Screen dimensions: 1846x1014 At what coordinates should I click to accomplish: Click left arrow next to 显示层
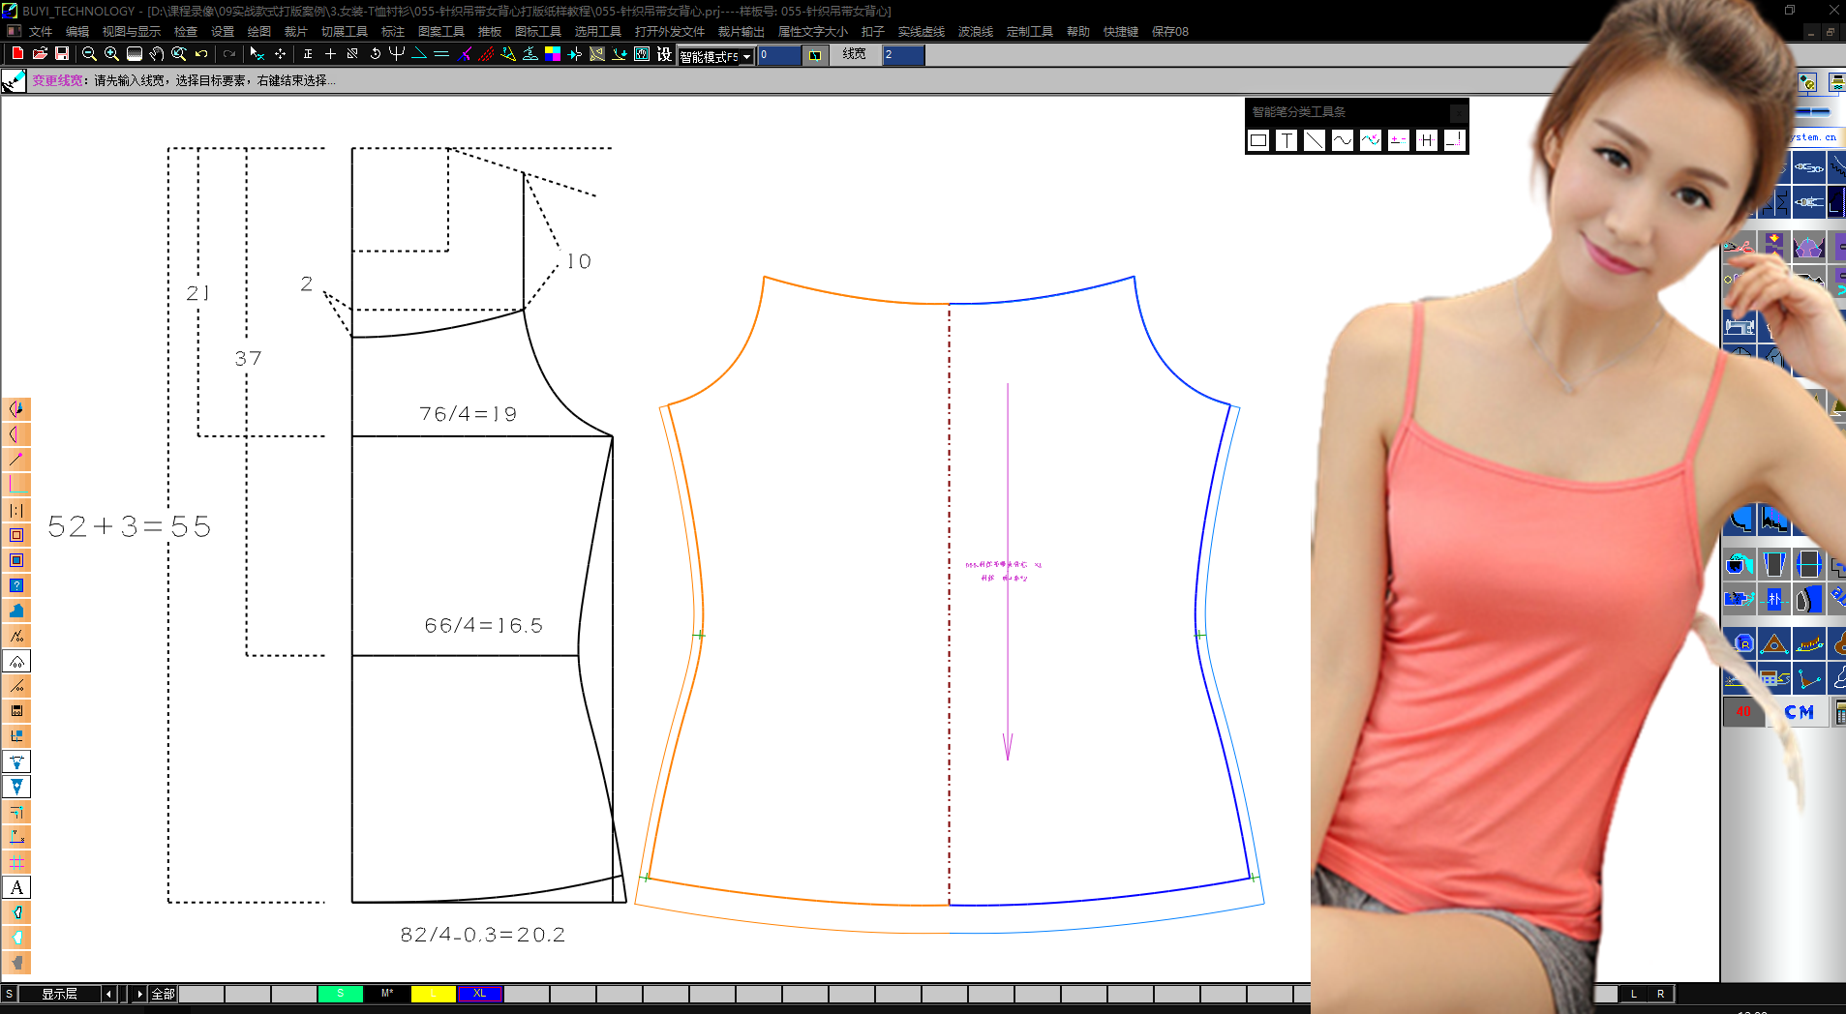tap(108, 994)
